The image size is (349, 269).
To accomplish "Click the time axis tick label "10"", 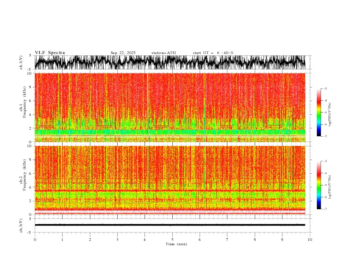I will coord(310,240).
